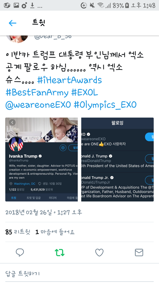The height and width of the screenshot is (284, 159).
Task: Like the tweet with the heart icon
Action: pyautogui.click(x=99, y=252)
